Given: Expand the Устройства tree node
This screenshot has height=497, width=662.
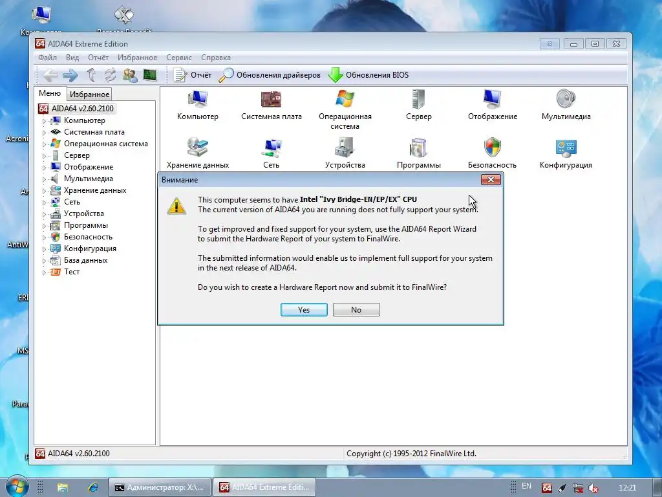Looking at the screenshot, I should [x=44, y=214].
